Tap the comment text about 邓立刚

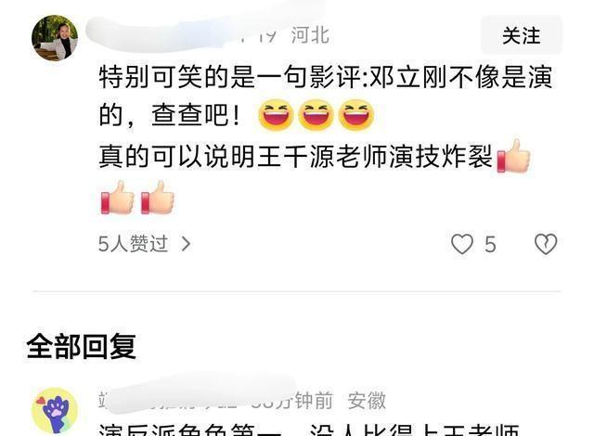click(x=325, y=96)
